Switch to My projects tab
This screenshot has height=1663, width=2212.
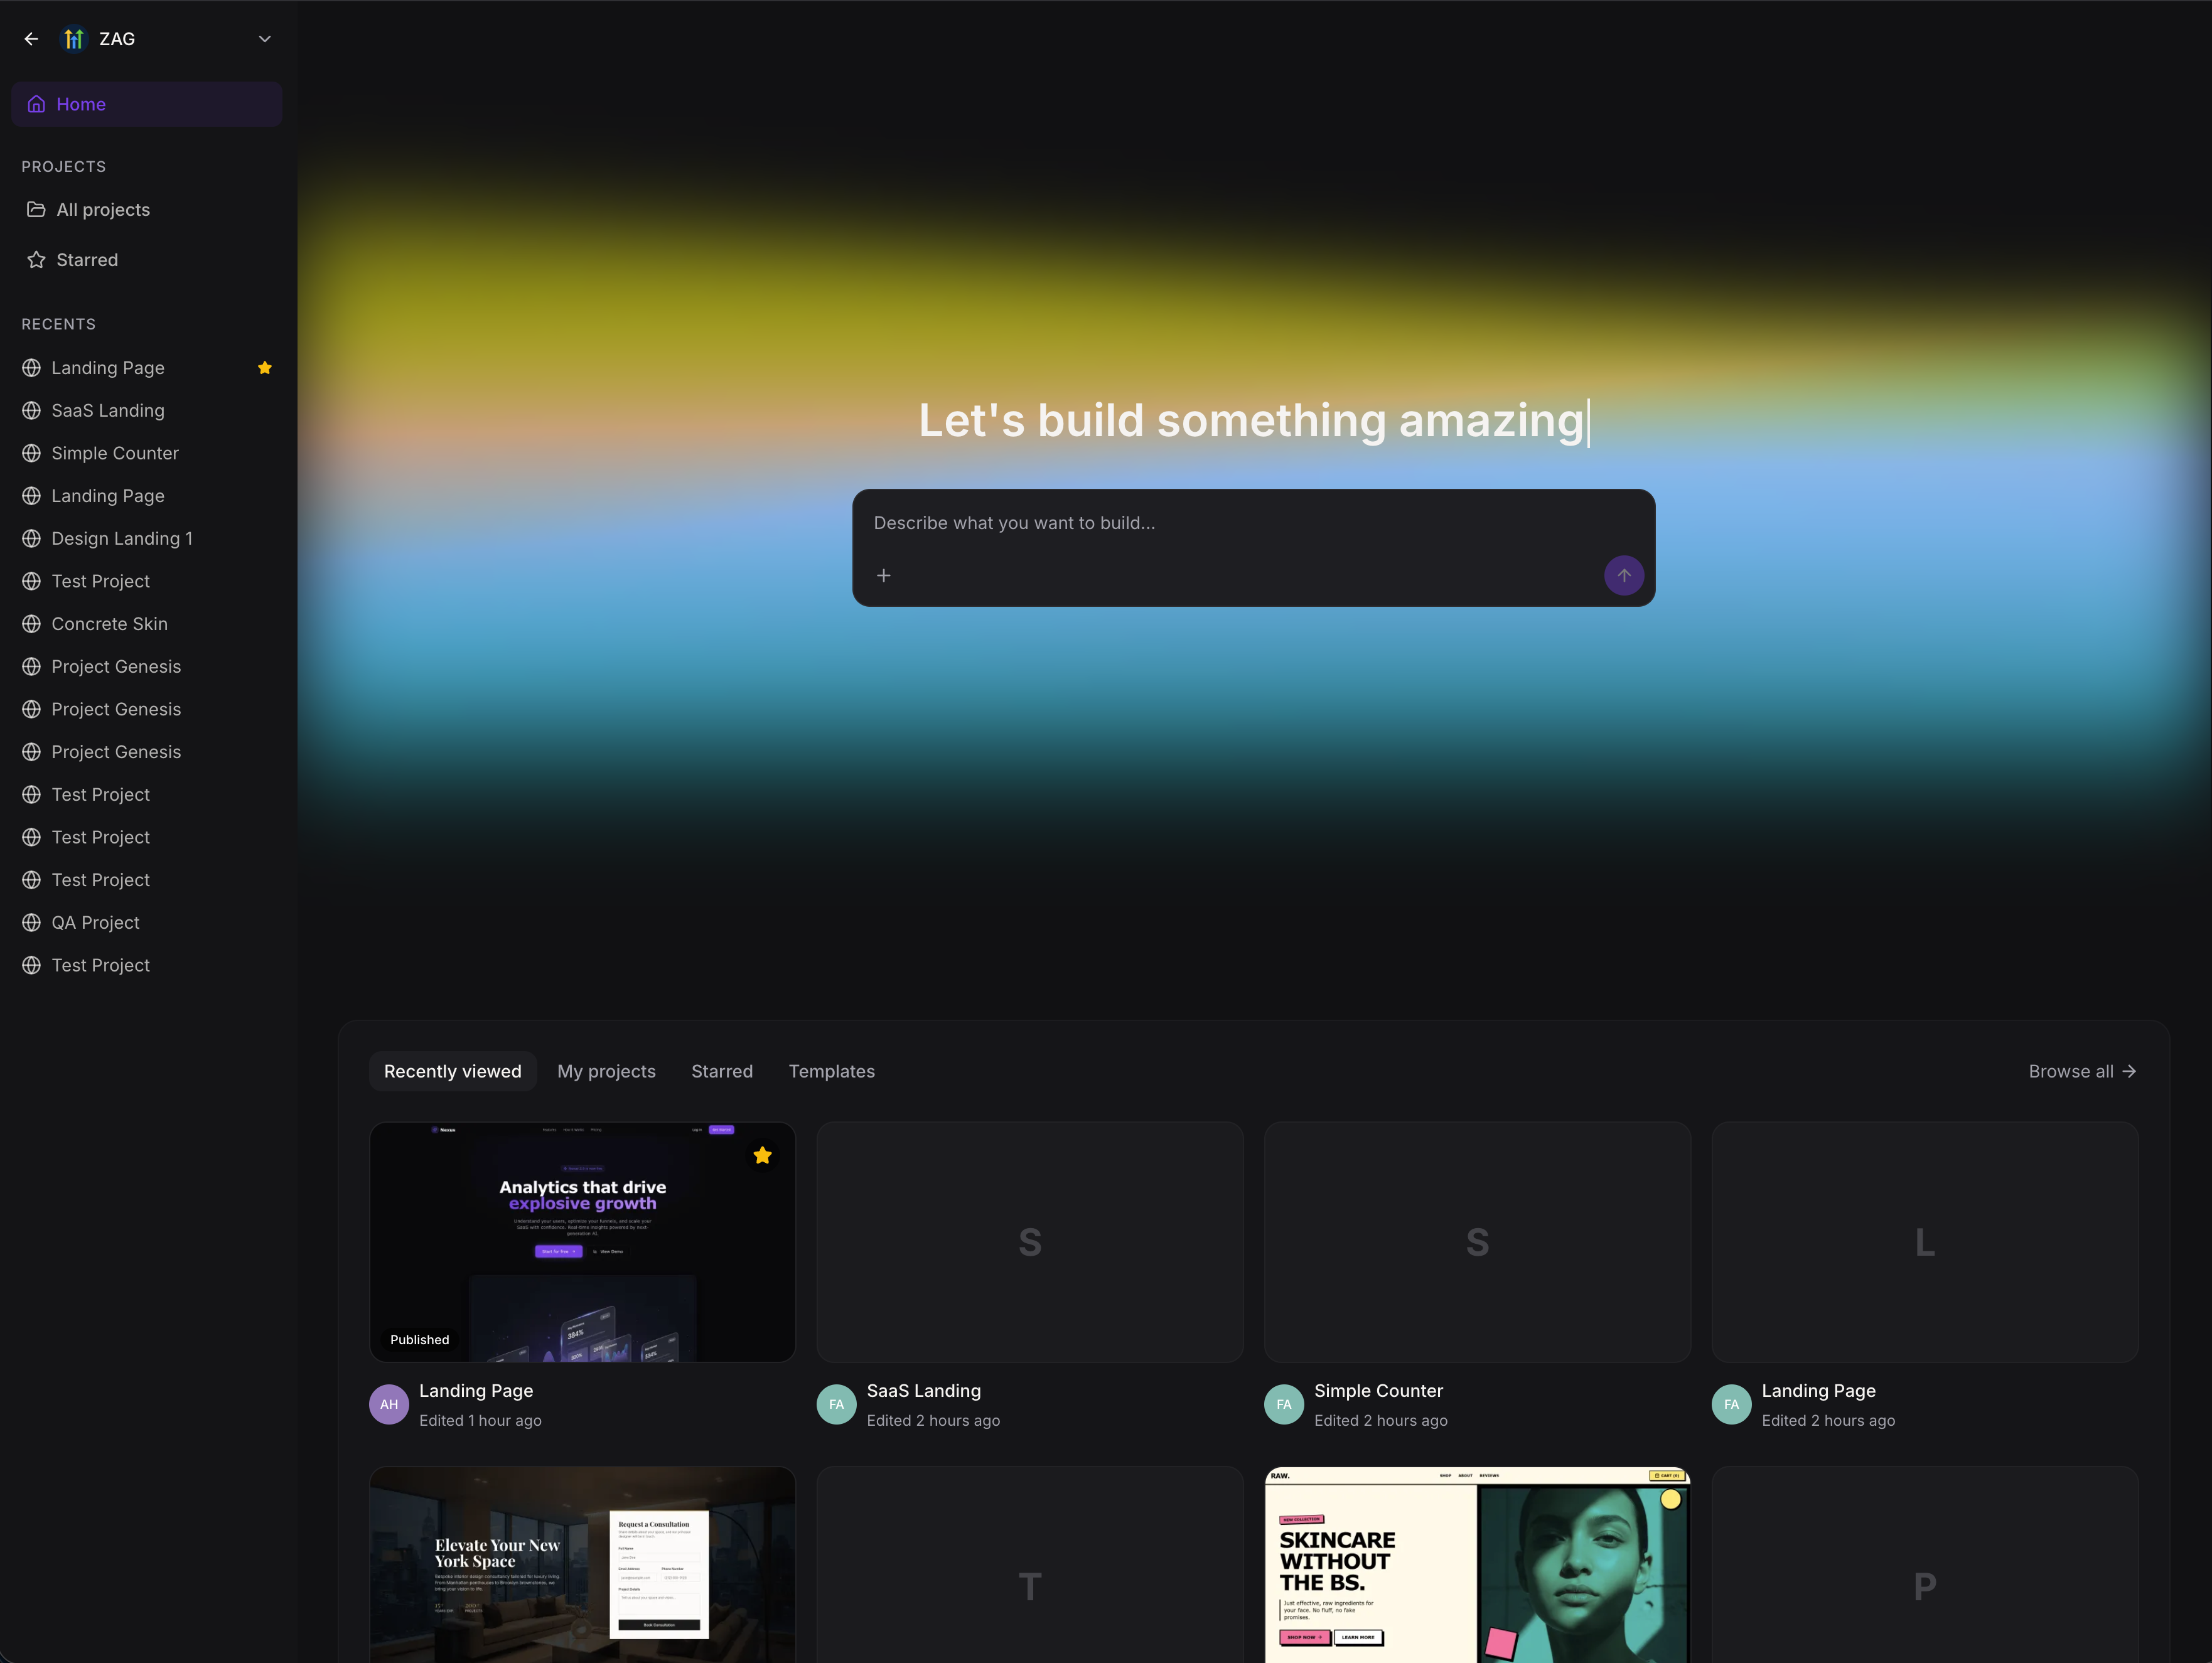[x=606, y=1071]
